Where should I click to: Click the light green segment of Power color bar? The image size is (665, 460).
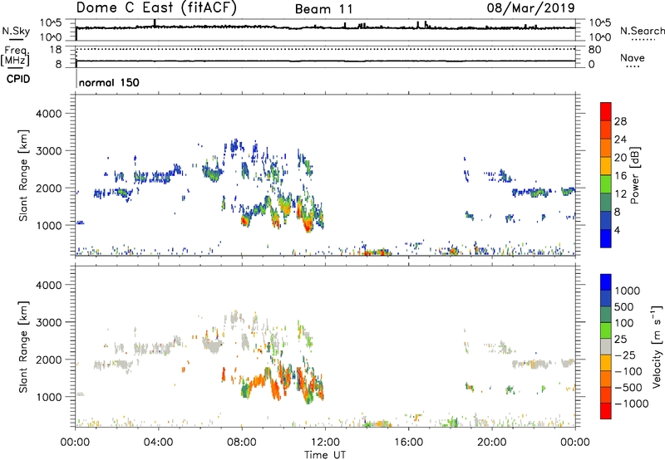[606, 184]
